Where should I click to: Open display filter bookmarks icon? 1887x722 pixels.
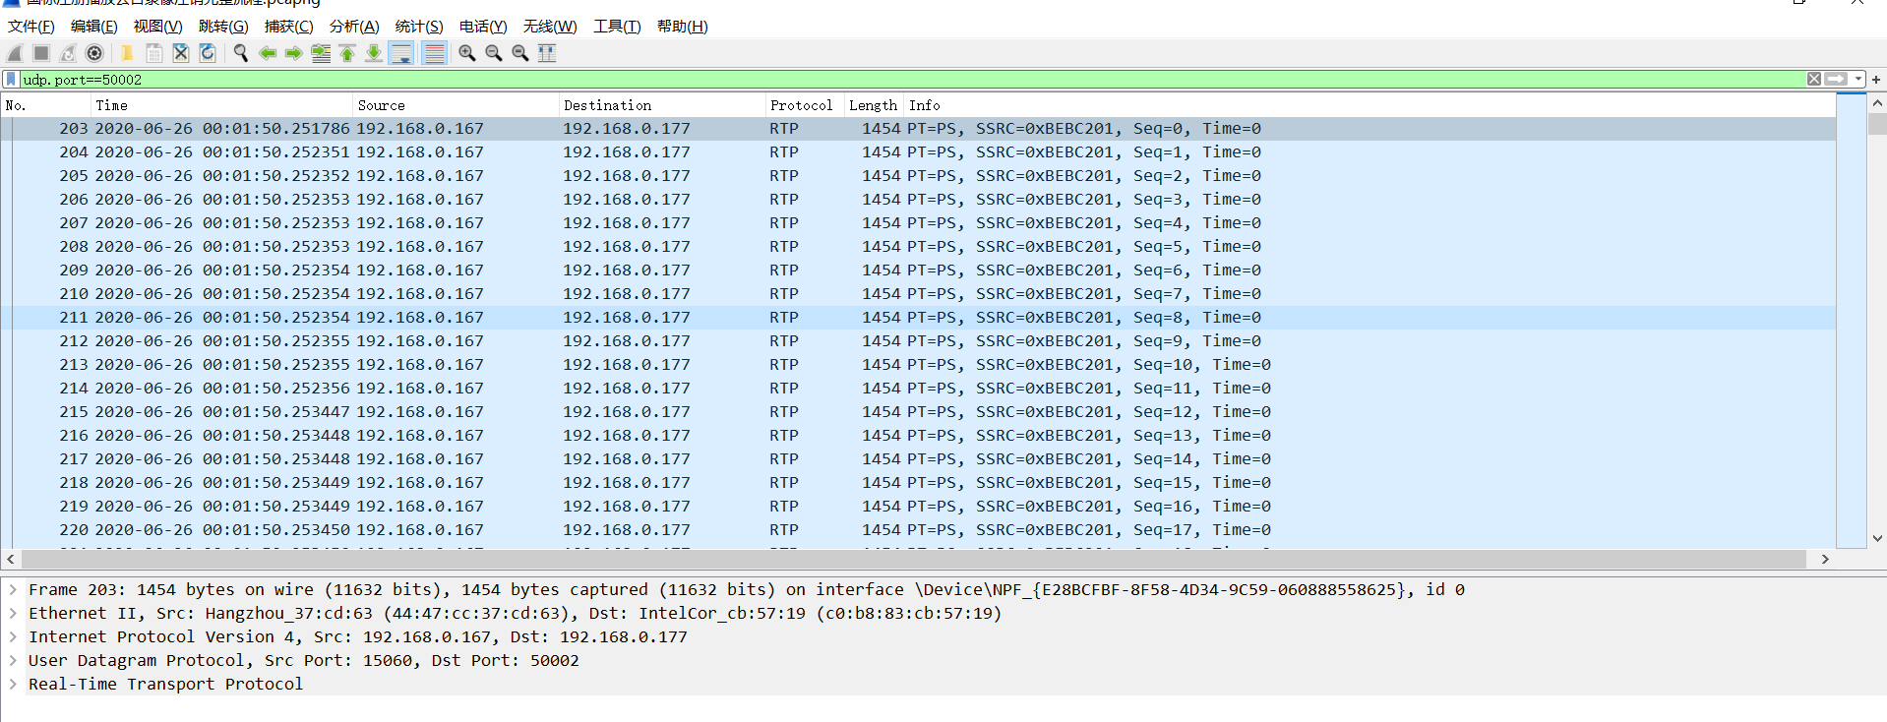pos(11,79)
